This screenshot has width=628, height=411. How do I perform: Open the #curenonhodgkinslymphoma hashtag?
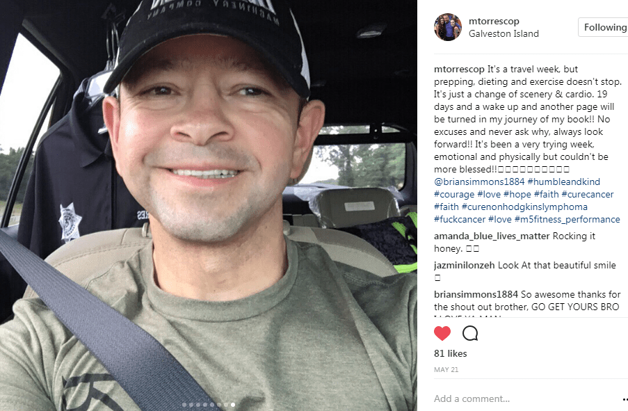[524, 207]
